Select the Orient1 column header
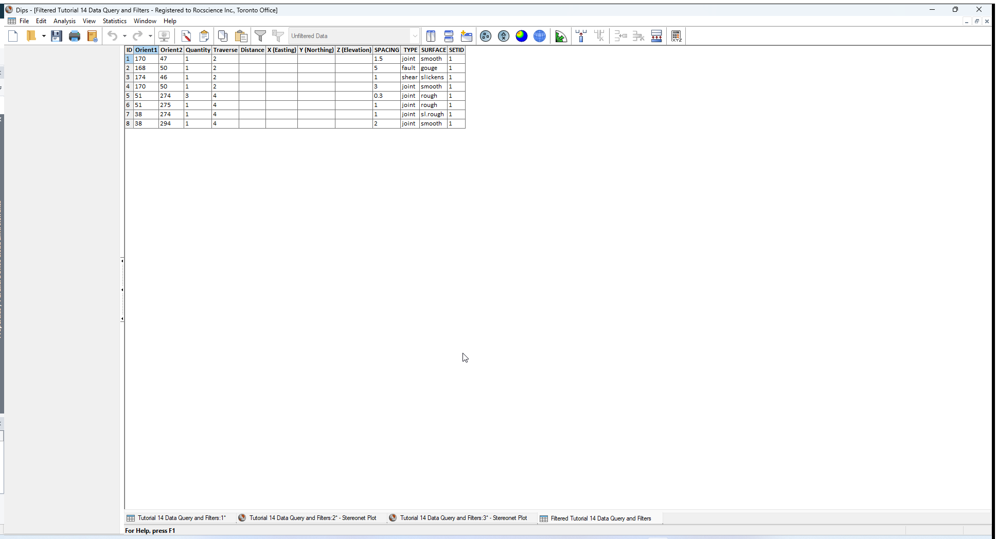 pyautogui.click(x=146, y=50)
